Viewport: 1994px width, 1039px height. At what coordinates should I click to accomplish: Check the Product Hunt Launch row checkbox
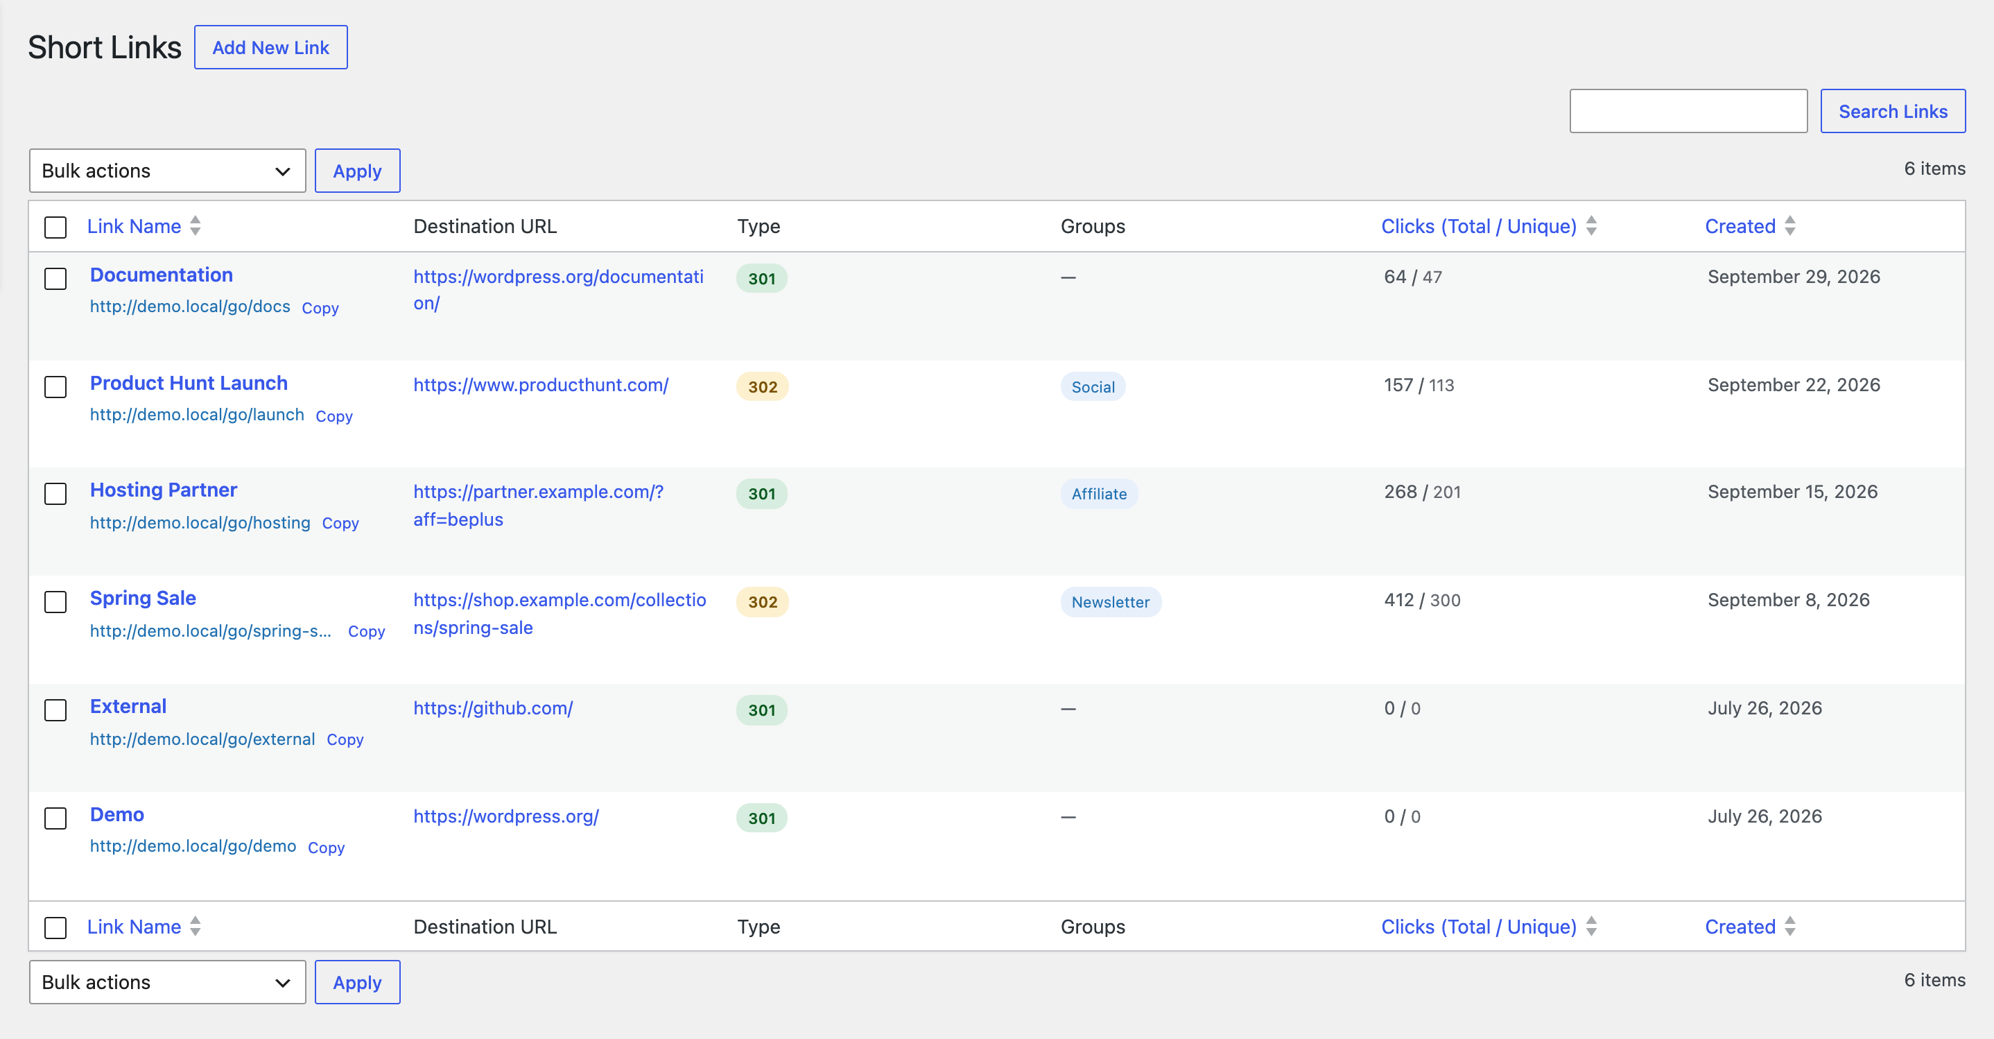click(x=55, y=386)
